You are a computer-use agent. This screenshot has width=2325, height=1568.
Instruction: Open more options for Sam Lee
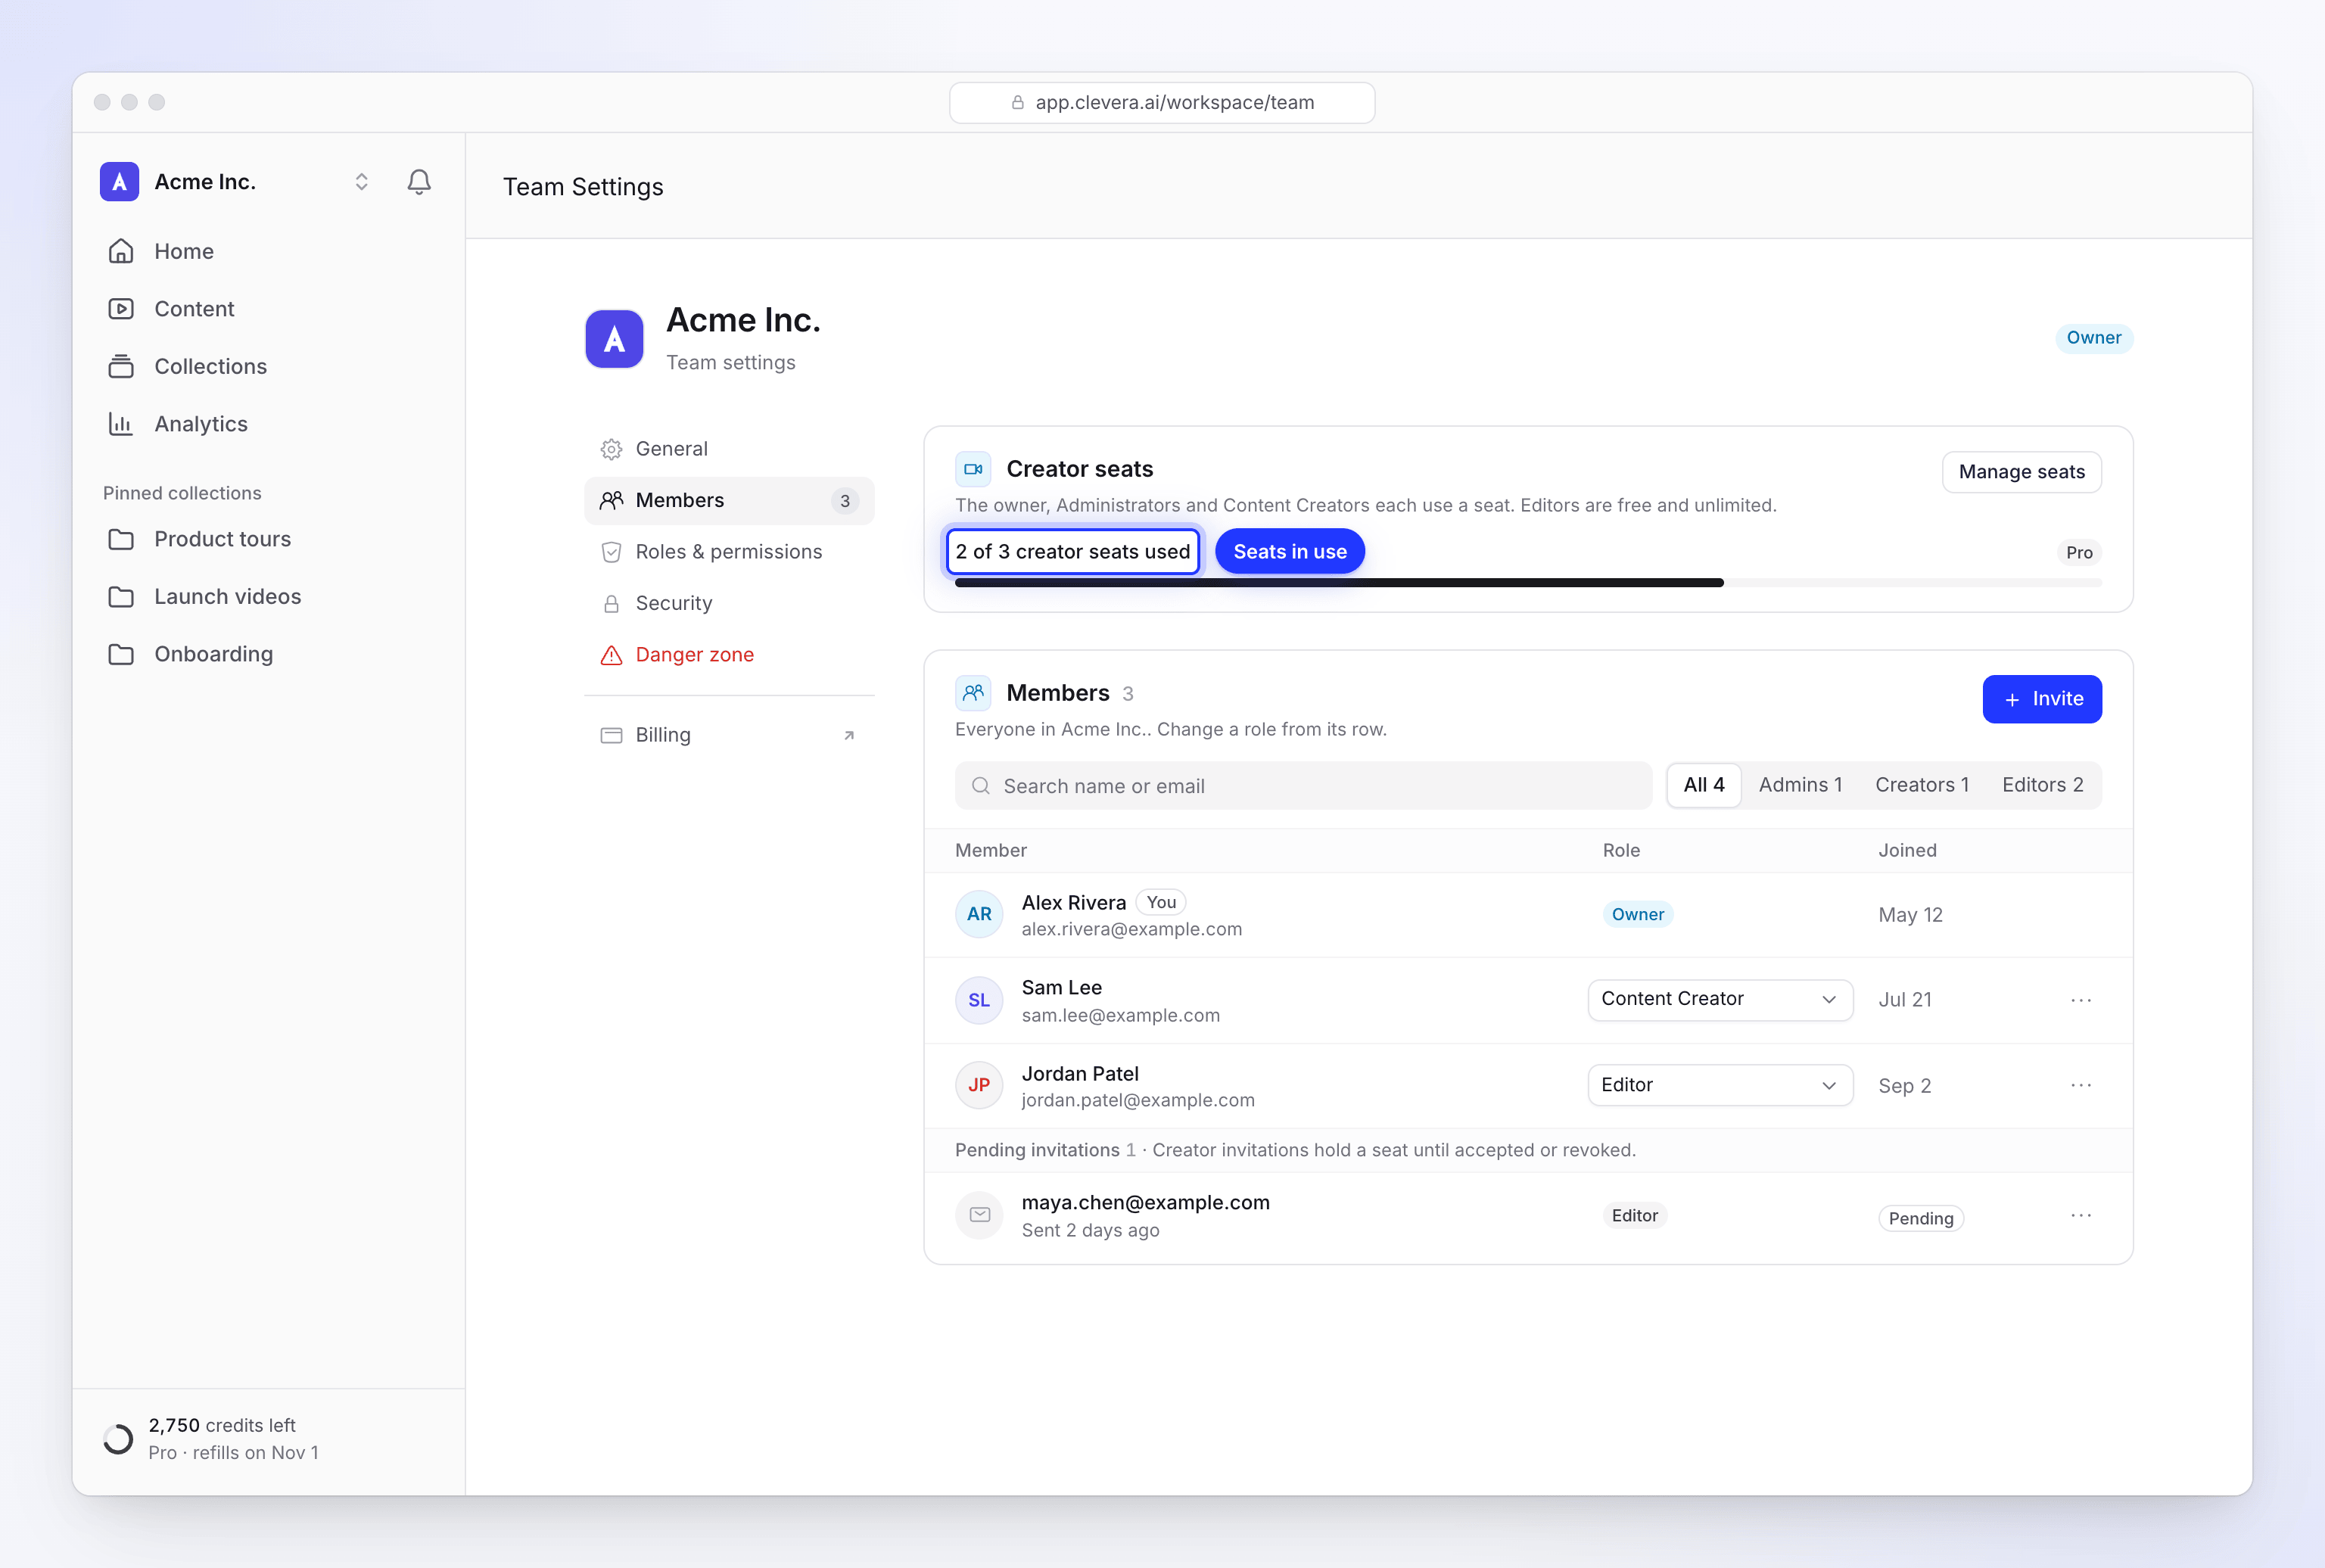pyautogui.click(x=2080, y=1000)
